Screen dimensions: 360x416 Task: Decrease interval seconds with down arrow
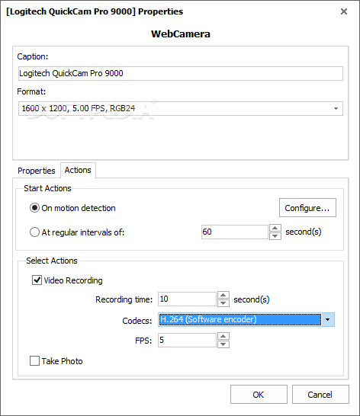click(x=275, y=236)
